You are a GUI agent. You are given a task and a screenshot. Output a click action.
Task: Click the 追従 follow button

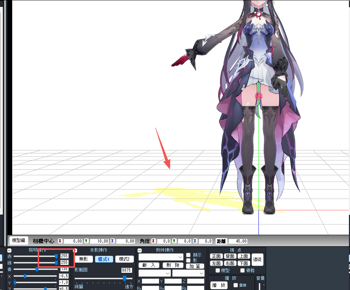(x=257, y=259)
